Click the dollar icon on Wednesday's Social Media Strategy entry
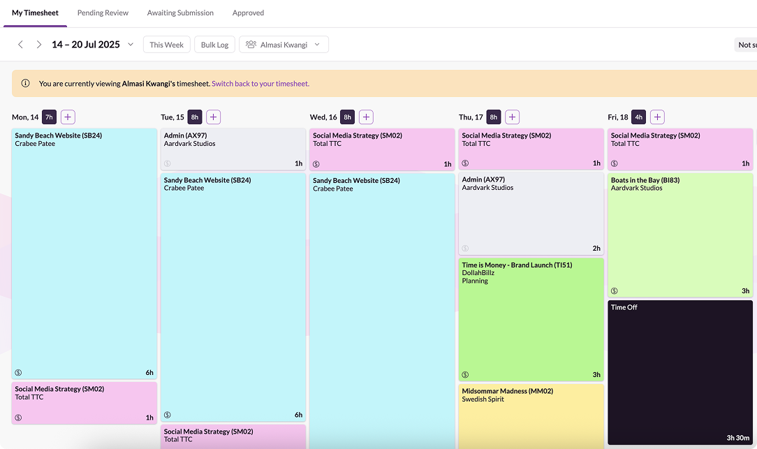This screenshot has height=449, width=757. [x=316, y=163]
